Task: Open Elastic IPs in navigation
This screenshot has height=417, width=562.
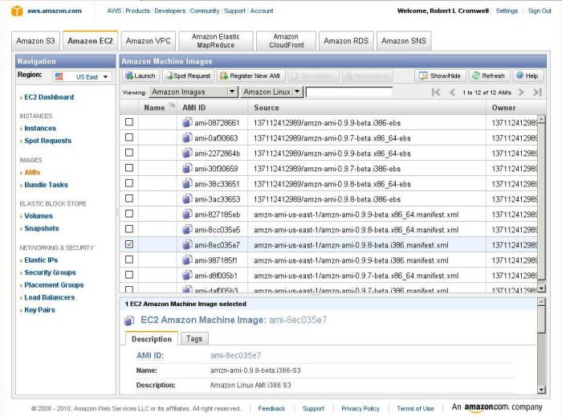Action: pos(41,260)
